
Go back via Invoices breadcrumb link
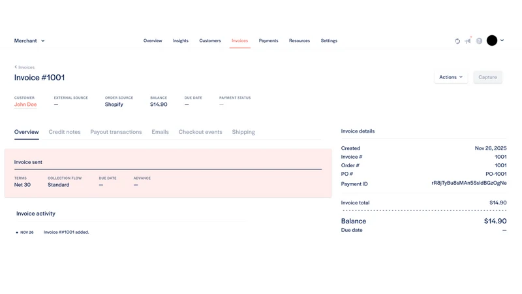(x=24, y=67)
